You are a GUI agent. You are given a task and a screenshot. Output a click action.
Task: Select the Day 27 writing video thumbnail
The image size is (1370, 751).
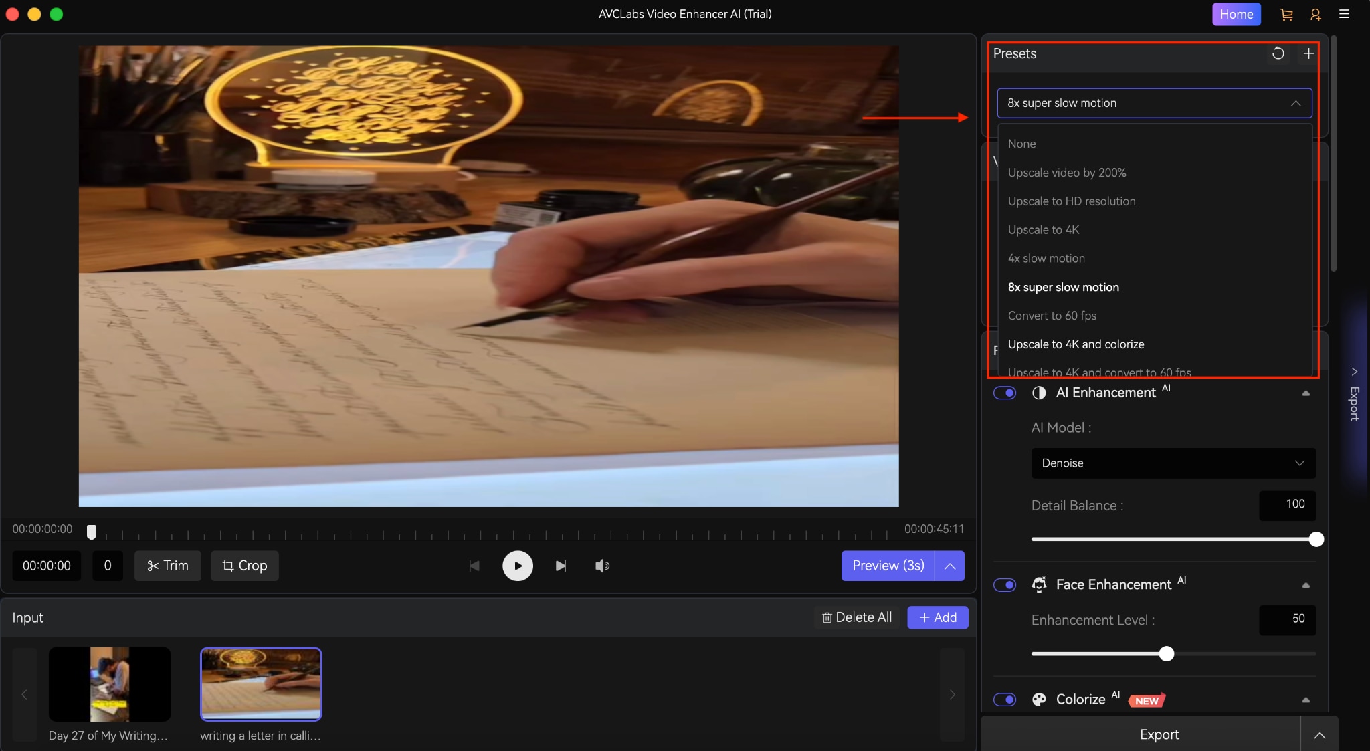pyautogui.click(x=110, y=684)
